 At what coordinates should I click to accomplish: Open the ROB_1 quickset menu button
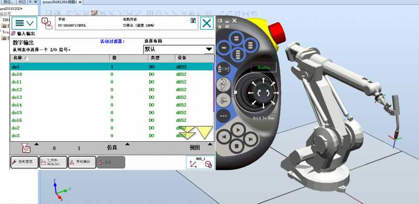[201, 163]
